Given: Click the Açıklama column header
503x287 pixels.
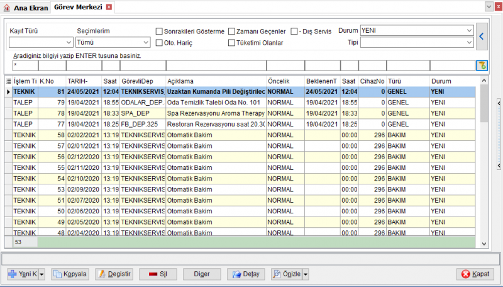Looking at the screenshot, I should [x=216, y=81].
